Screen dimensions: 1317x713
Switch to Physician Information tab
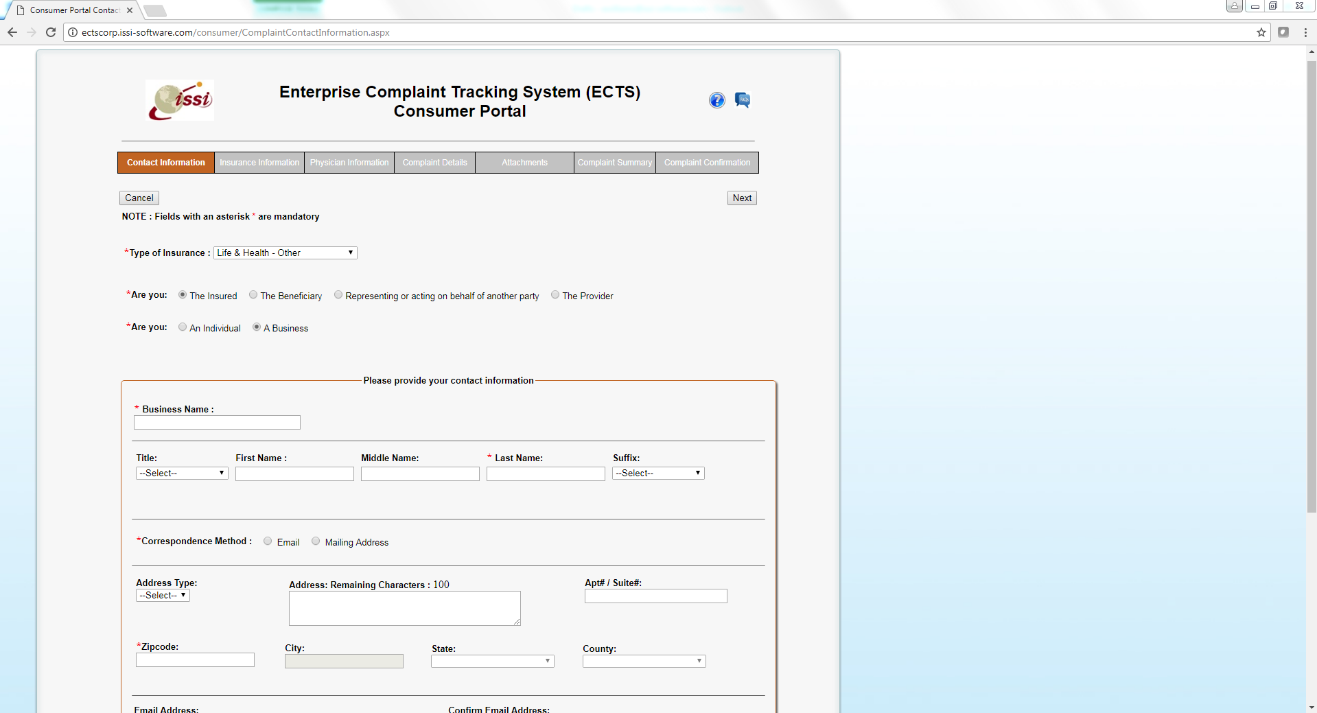click(x=349, y=163)
